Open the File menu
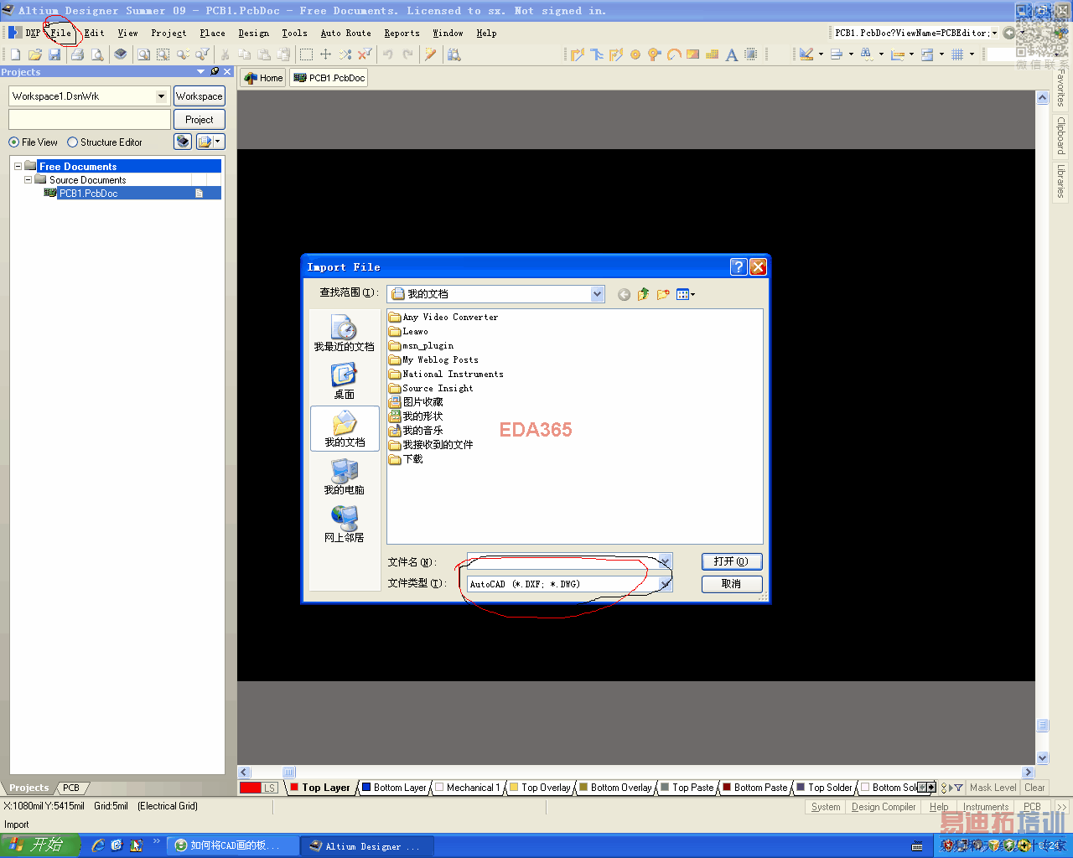Image resolution: width=1073 pixels, height=858 pixels. pos(61,33)
